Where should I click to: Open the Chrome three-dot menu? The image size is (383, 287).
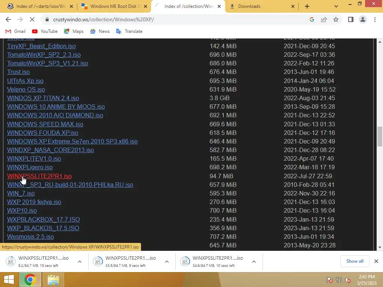click(375, 19)
